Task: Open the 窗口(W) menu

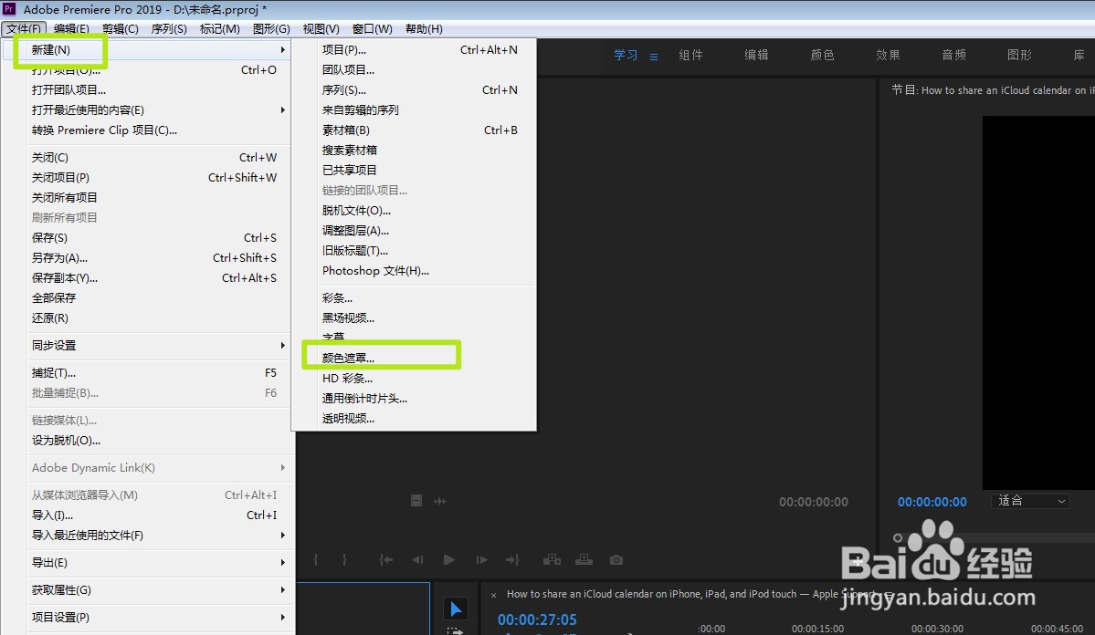Action: click(x=373, y=28)
